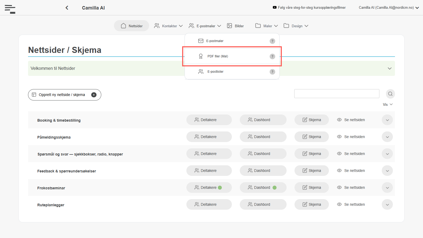Expand Feedback & spørreundersøkelser row chevron

click(x=387, y=171)
